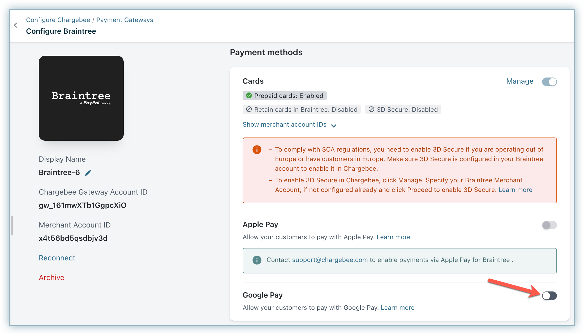Click the Manage link for Cards
584x335 pixels.
click(519, 81)
